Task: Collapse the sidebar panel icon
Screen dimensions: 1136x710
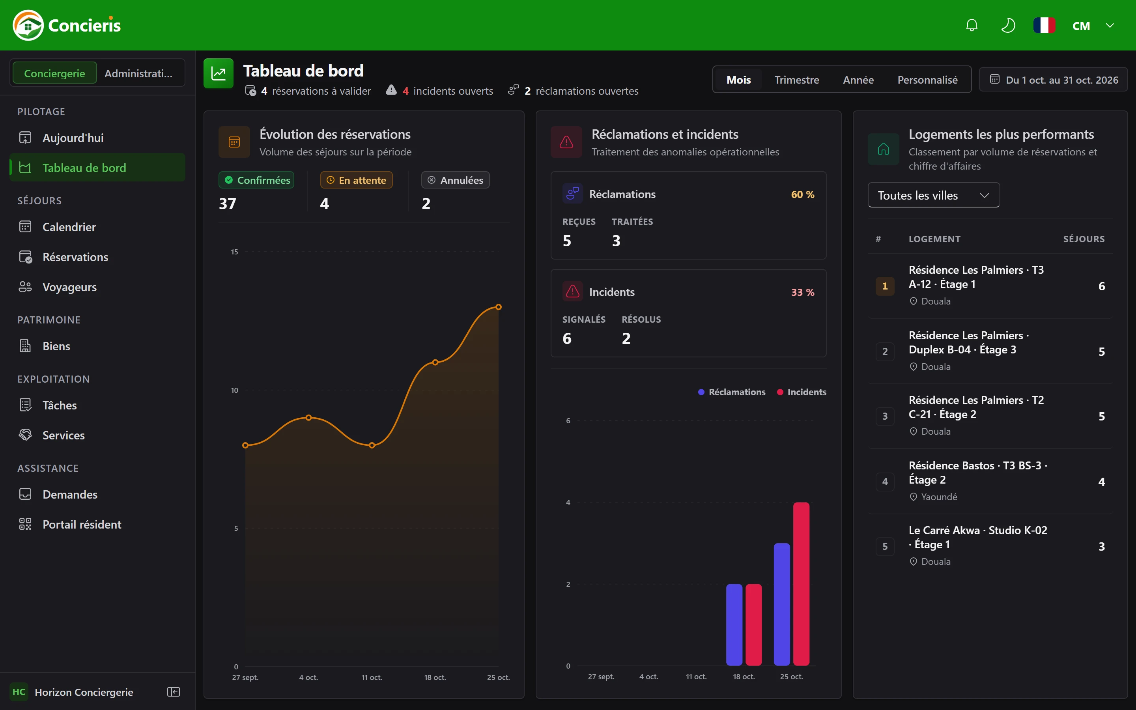Action: pyautogui.click(x=174, y=692)
